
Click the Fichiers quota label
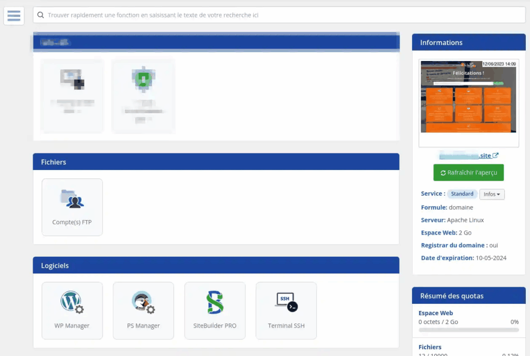pyautogui.click(x=430, y=347)
